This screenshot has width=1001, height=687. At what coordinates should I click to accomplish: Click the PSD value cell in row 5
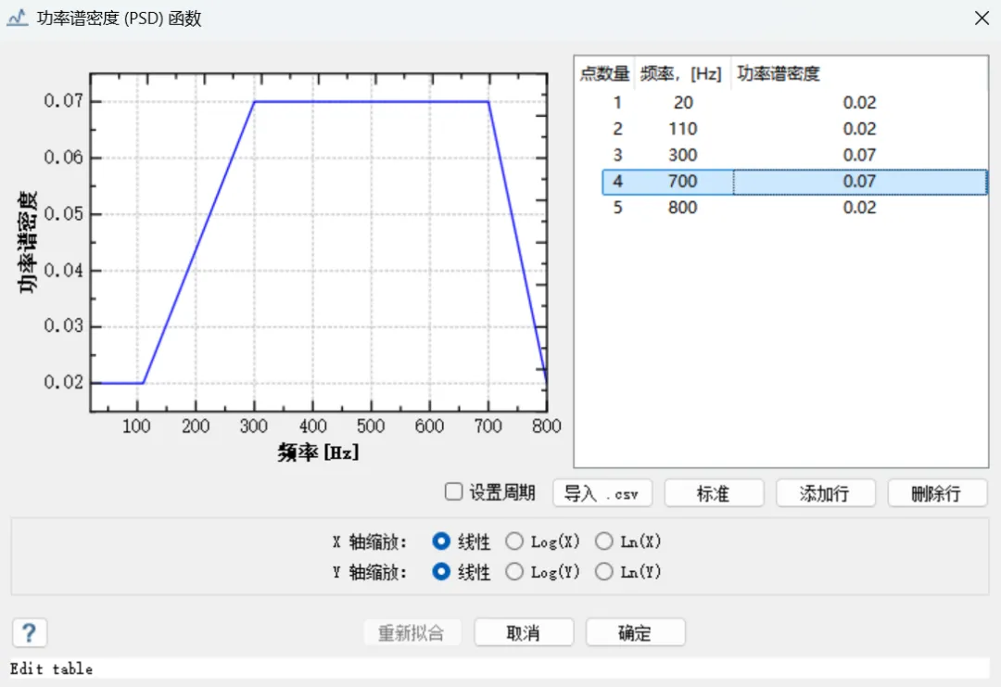pyautogui.click(x=859, y=208)
